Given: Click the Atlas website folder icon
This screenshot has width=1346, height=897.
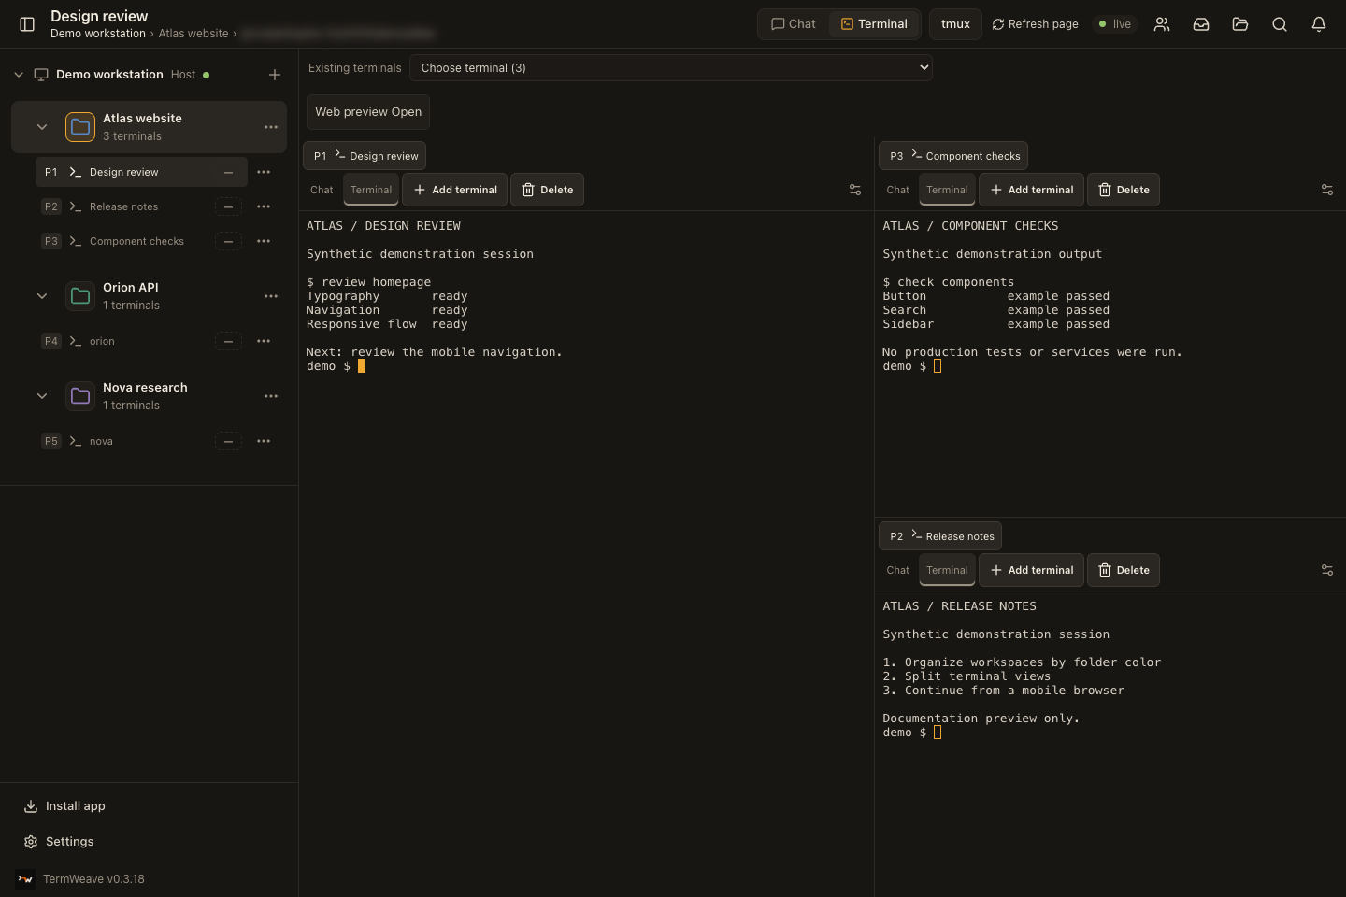Looking at the screenshot, I should tap(80, 127).
